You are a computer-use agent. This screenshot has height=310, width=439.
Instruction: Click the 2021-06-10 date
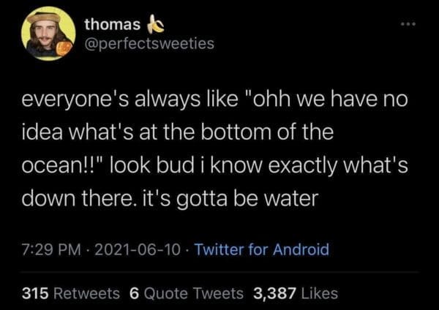click(127, 250)
